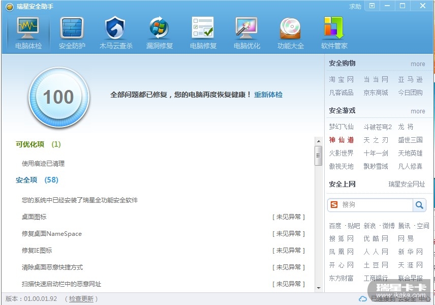Open the 微博 link
435x305 pixels.
[388, 226]
